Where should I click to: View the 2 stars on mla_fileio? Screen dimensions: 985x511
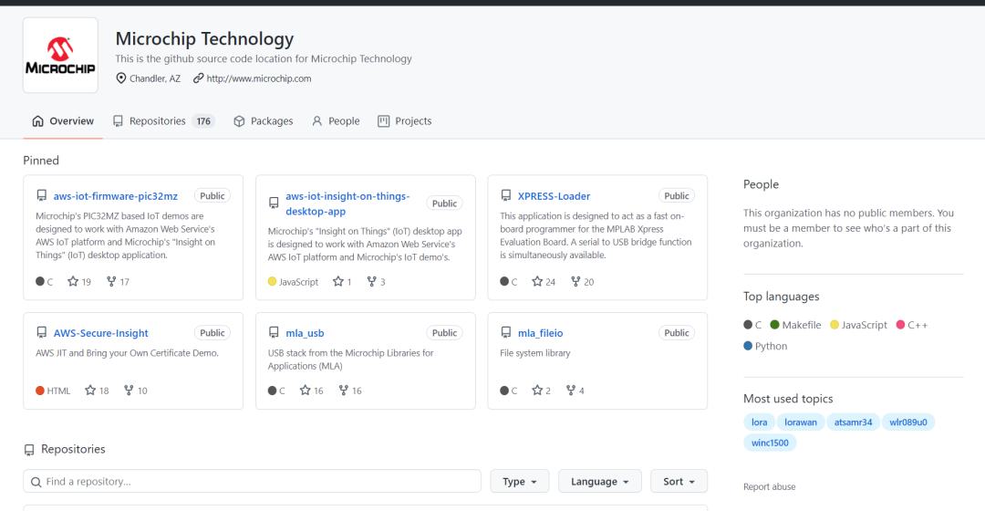pos(541,391)
